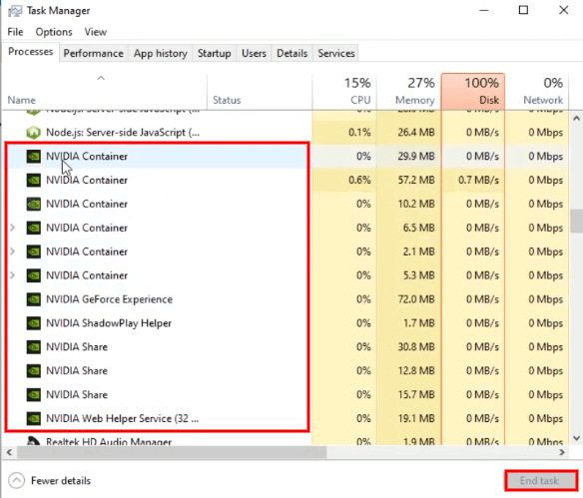Click icon of NVIDIA Share using 12.8 MB
The height and width of the screenshot is (498, 583).
tap(34, 371)
